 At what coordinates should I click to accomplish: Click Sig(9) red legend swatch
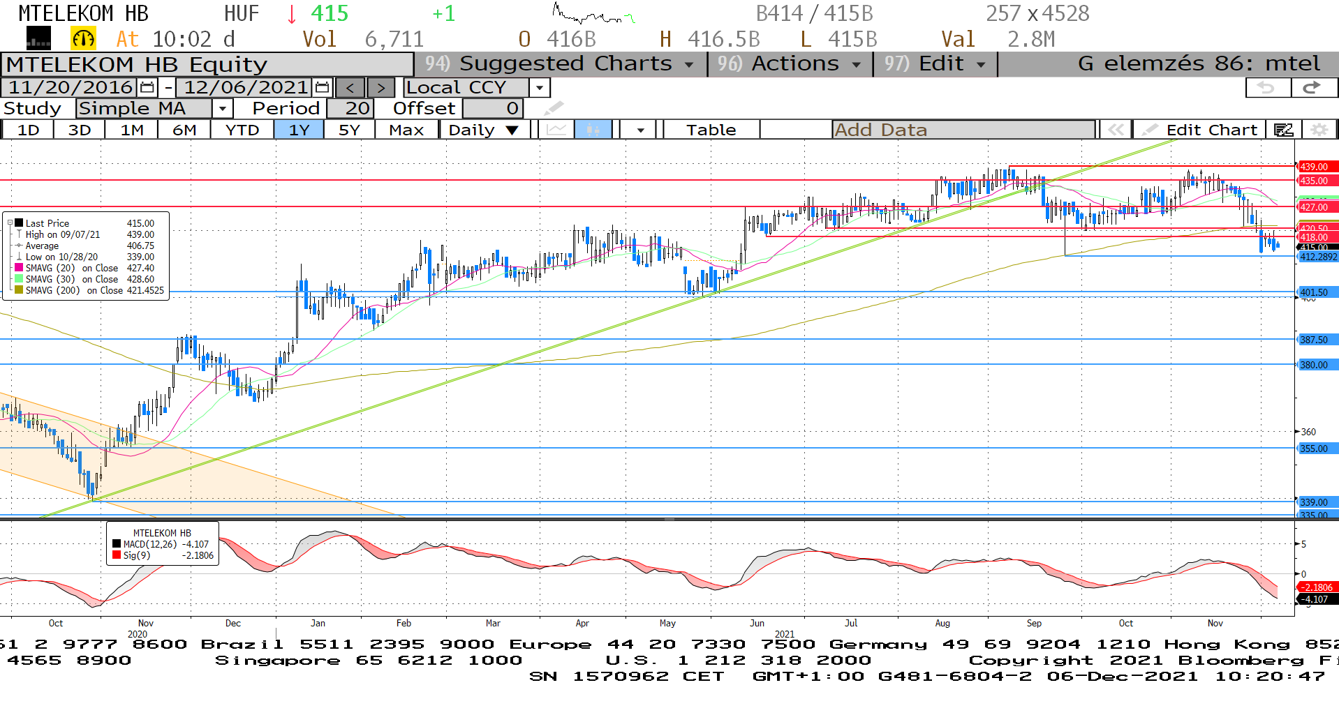click(x=117, y=555)
